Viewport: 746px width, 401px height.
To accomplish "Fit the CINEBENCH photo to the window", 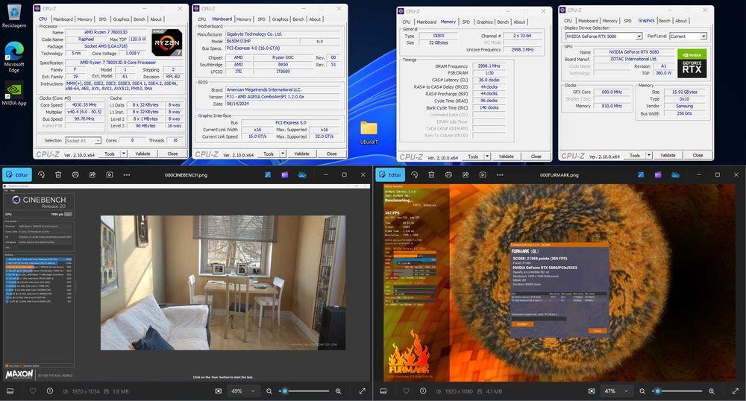I will [x=219, y=391].
